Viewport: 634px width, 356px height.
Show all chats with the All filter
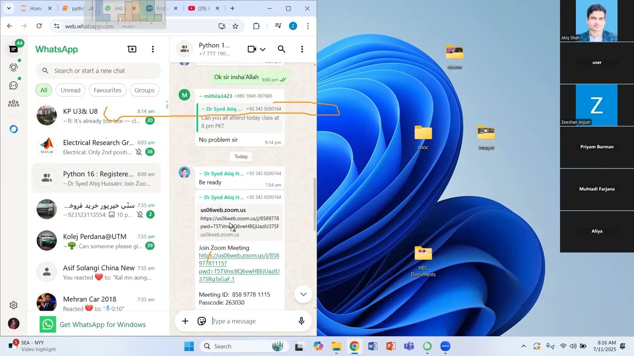pyautogui.click(x=44, y=90)
